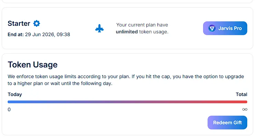Click the red end of the usage bar
Viewport: 259px width, 137px height.
click(x=243, y=102)
